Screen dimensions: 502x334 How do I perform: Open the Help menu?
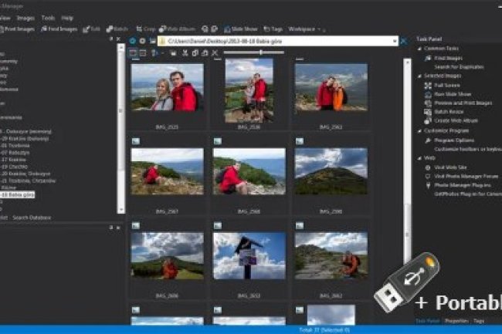(x=67, y=17)
